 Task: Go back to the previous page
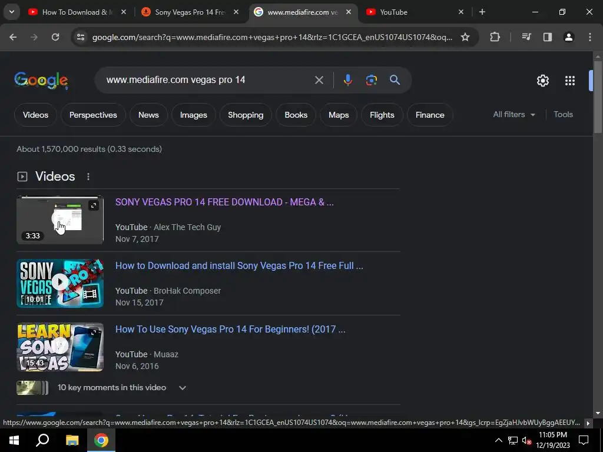pyautogui.click(x=13, y=37)
